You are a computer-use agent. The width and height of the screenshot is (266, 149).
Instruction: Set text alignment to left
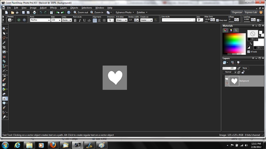[95, 20]
